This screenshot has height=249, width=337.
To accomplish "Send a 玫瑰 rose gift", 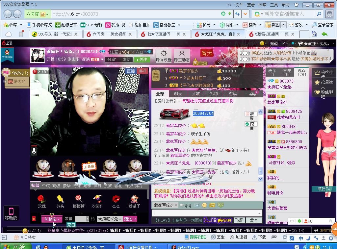I will pyautogui.click(x=42, y=201).
